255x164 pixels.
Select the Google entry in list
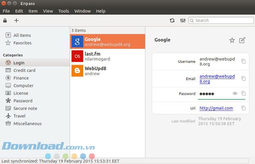coord(108,41)
